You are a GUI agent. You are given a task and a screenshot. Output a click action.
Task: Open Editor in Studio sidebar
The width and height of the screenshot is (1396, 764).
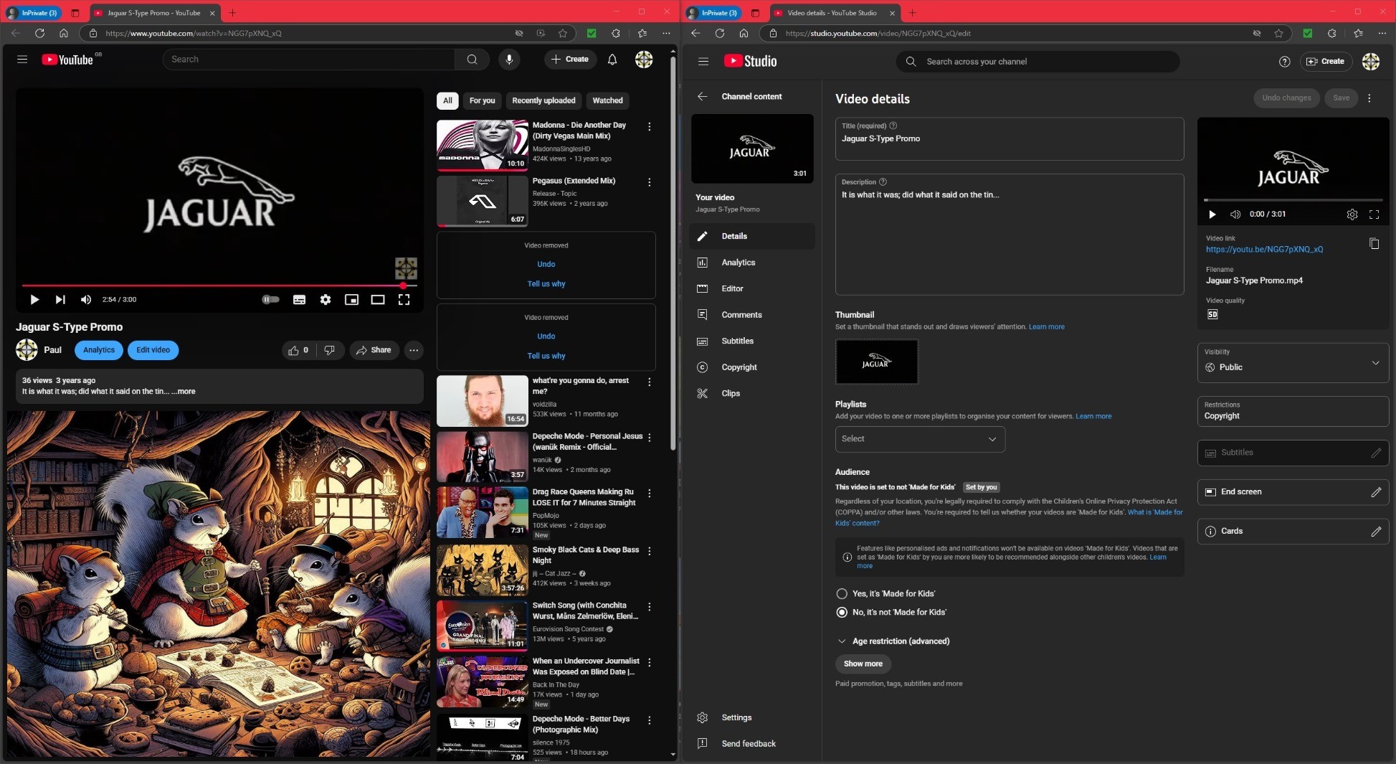pyautogui.click(x=751, y=288)
